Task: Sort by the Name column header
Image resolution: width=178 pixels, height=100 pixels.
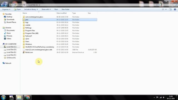Action: coord(25,13)
